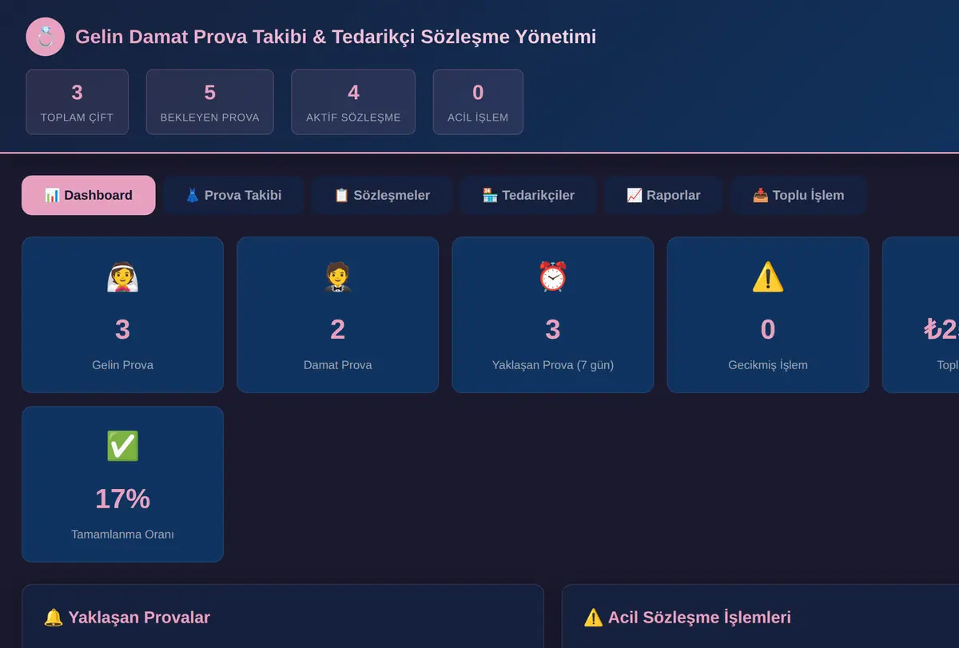Click the 17% completion value
The height and width of the screenshot is (648, 959).
tap(122, 499)
